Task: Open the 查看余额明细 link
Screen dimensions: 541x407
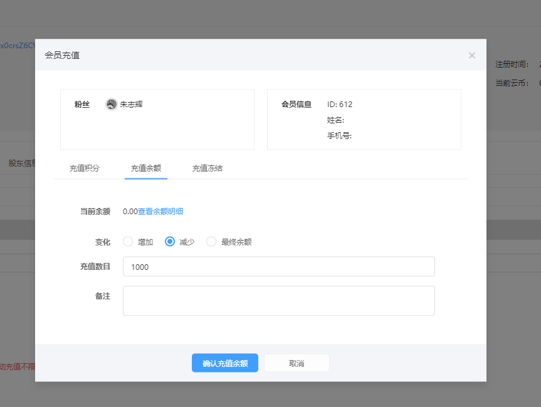Action: coord(160,211)
